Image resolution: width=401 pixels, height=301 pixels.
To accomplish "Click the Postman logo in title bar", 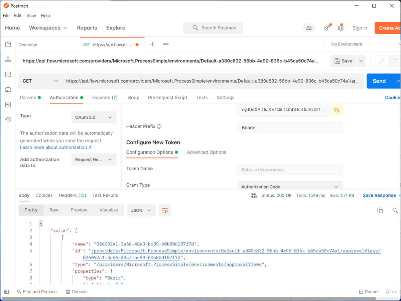I will tap(6, 6).
